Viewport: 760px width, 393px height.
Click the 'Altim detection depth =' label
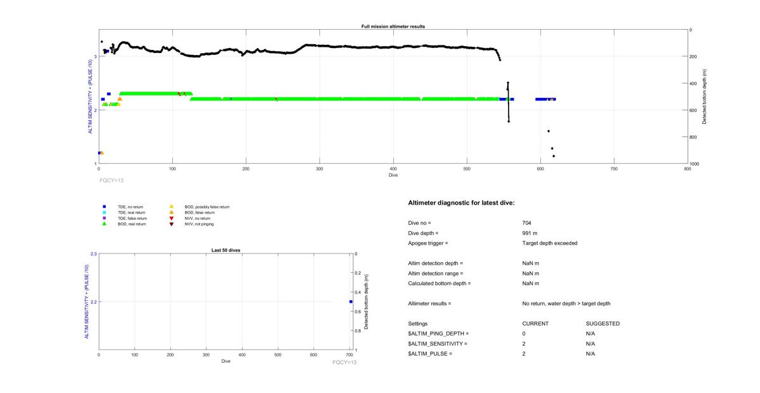(435, 263)
